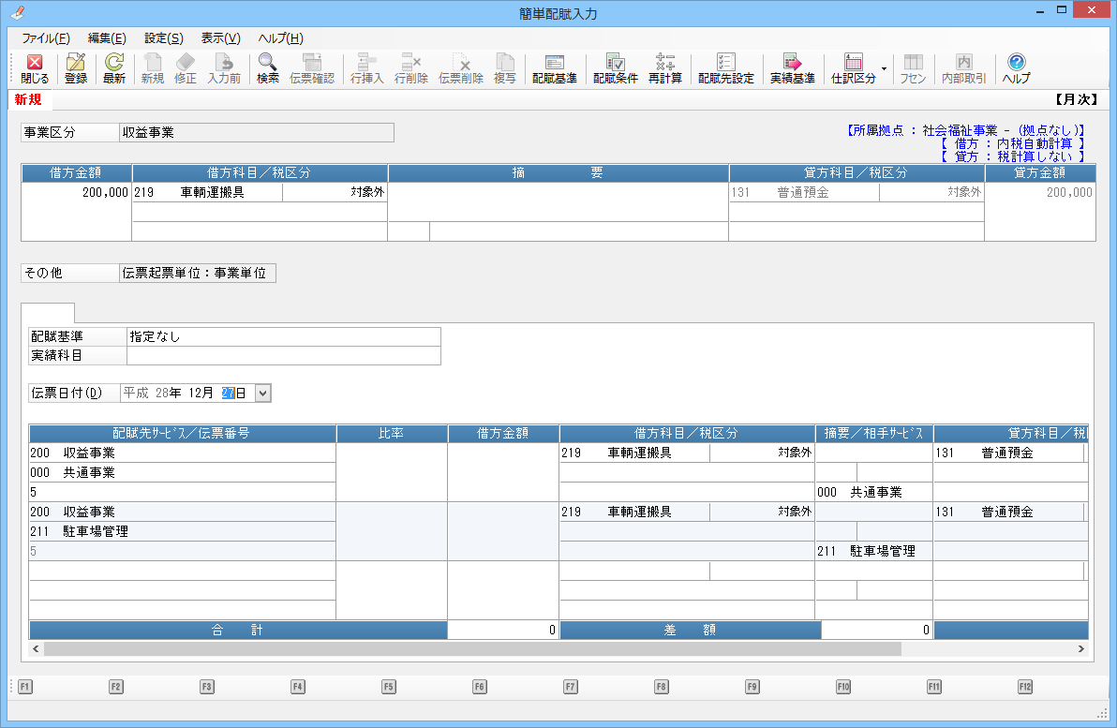This screenshot has height=728, width=1117.
Task: Click the 登録 (register) toolbar icon
Action: [76, 68]
